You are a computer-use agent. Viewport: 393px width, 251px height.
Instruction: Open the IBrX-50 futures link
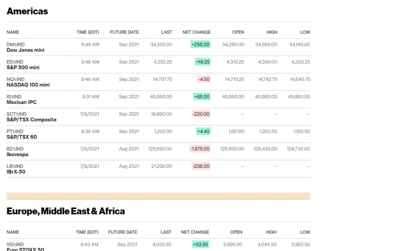click(16, 172)
